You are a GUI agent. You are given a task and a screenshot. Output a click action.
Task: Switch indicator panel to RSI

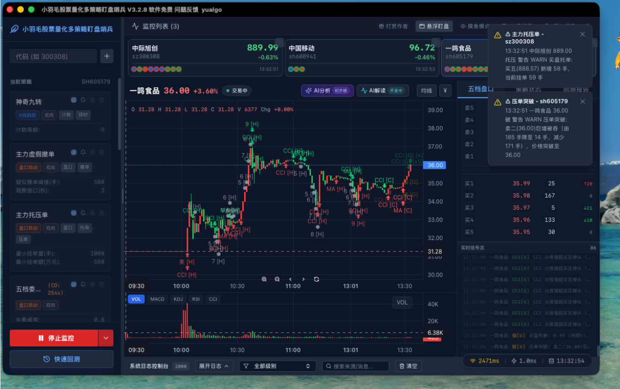196,299
